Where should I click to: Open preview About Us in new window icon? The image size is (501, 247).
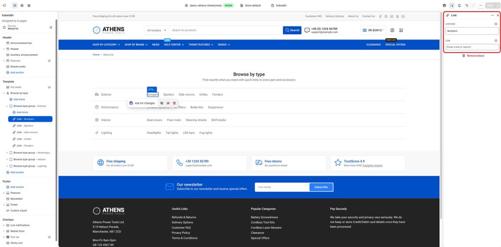51,27
